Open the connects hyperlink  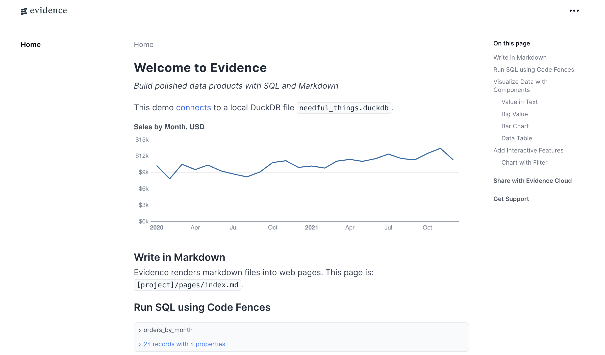click(x=193, y=107)
